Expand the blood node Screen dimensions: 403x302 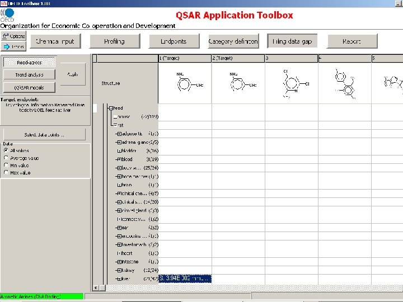coord(119,159)
